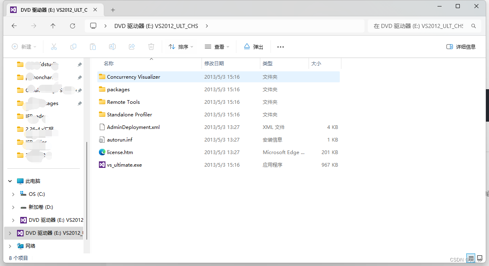Image resolution: width=489 pixels, height=266 pixels.
Task: Click the Paste clipboard icon
Action: coord(93,47)
